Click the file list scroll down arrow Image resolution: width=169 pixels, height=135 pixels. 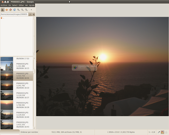click(x=34, y=128)
